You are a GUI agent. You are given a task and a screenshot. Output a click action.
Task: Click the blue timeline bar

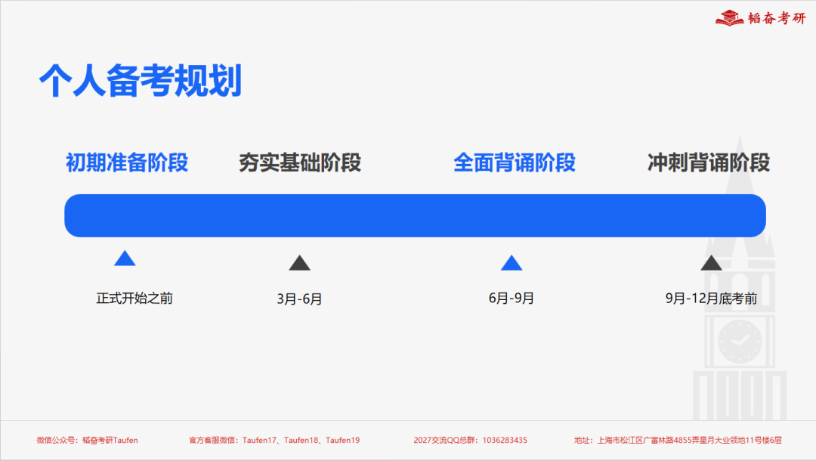pyautogui.click(x=415, y=215)
